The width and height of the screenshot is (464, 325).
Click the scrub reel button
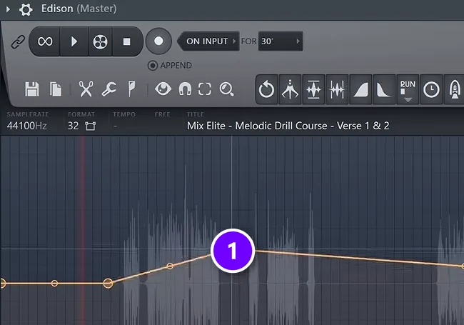(x=101, y=41)
